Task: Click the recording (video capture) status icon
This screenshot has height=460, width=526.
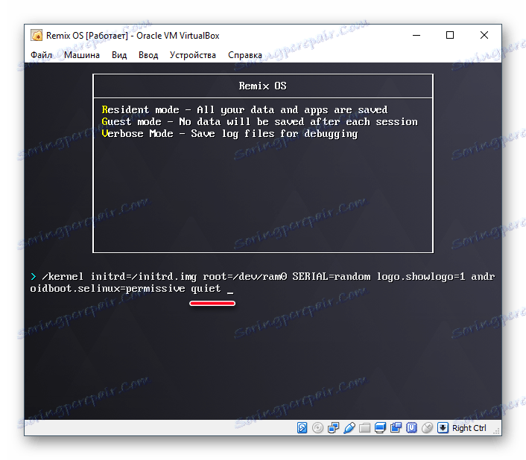Action: (396, 427)
